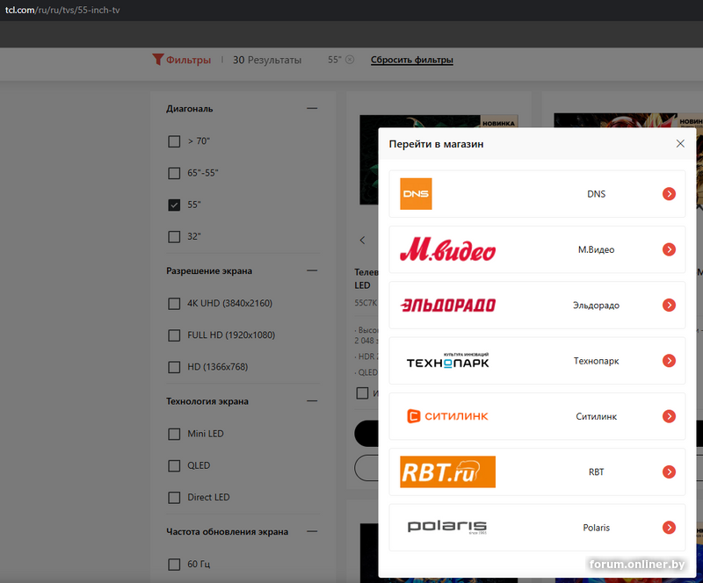Check the 32" diagonal checkbox
The width and height of the screenshot is (703, 583).
[174, 237]
